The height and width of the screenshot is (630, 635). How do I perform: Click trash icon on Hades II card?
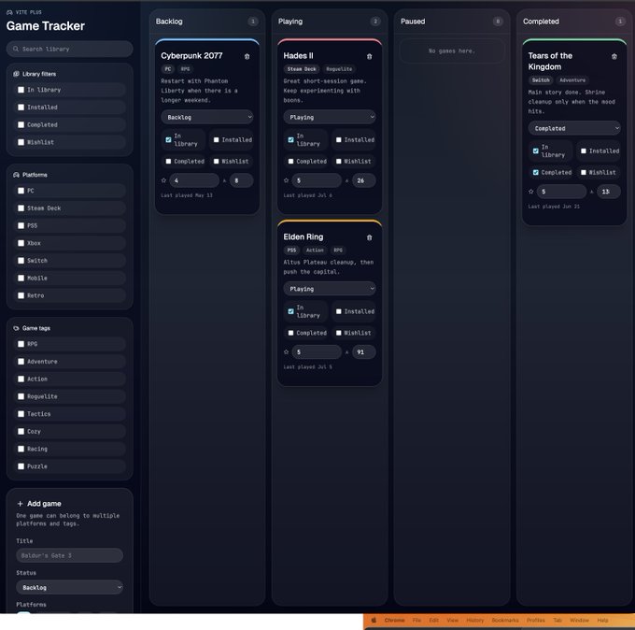pyautogui.click(x=370, y=56)
